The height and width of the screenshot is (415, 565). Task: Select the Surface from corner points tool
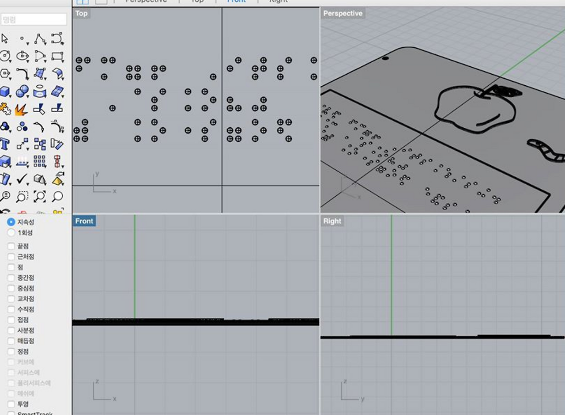[40, 73]
